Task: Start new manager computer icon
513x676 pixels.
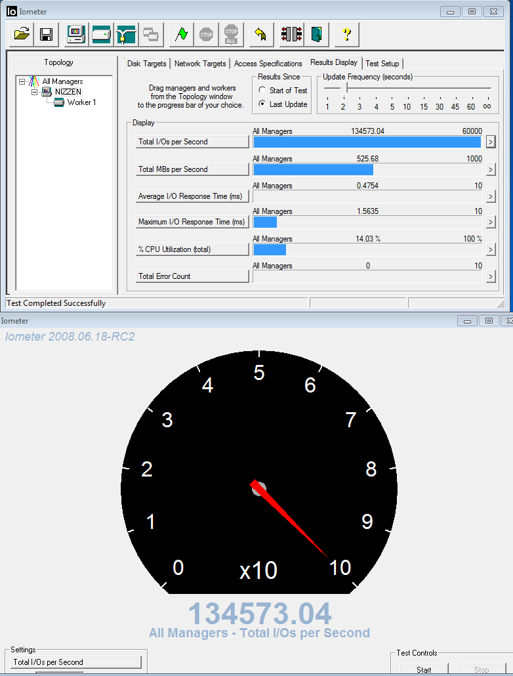Action: point(75,34)
